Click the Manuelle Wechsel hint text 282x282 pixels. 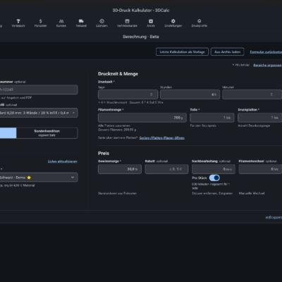[252, 193]
